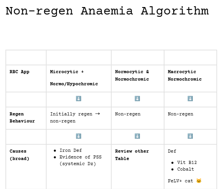Click the Review other Table text
This screenshot has width=221, height=189.
pyautogui.click(x=132, y=155)
